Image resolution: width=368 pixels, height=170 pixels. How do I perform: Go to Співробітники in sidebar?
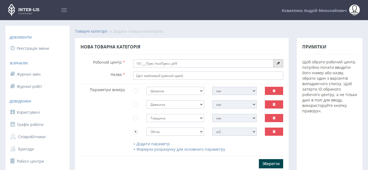[x=31, y=137]
